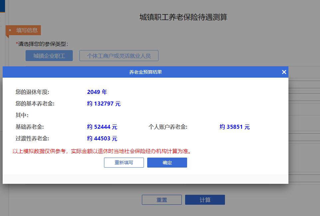This screenshot has width=320, height=216.
Task: Click the 重置 reset button
Action: point(161,199)
